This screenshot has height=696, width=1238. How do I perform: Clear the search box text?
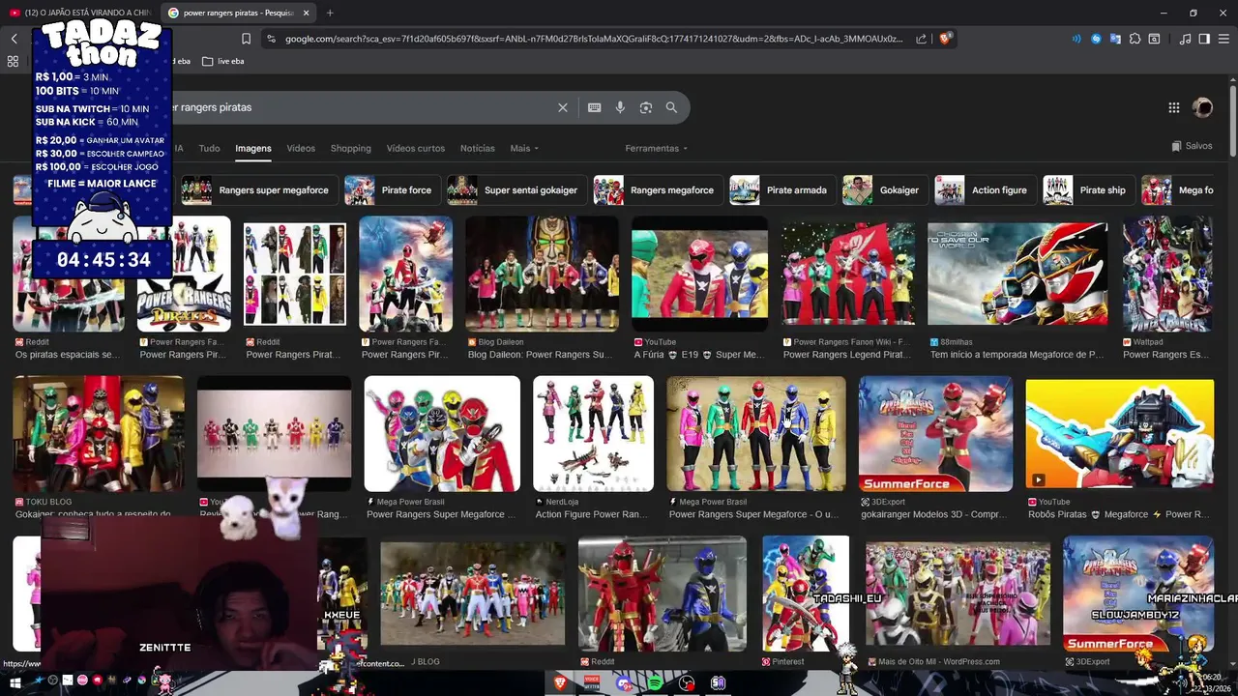(562, 107)
